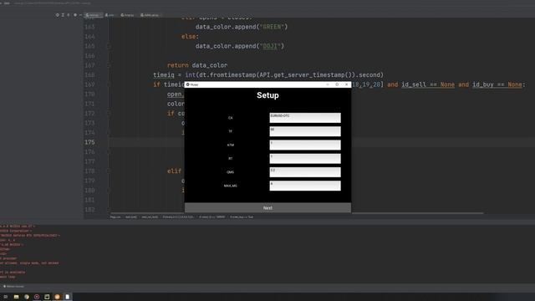Click line number 182 in editor gutter

(89, 210)
